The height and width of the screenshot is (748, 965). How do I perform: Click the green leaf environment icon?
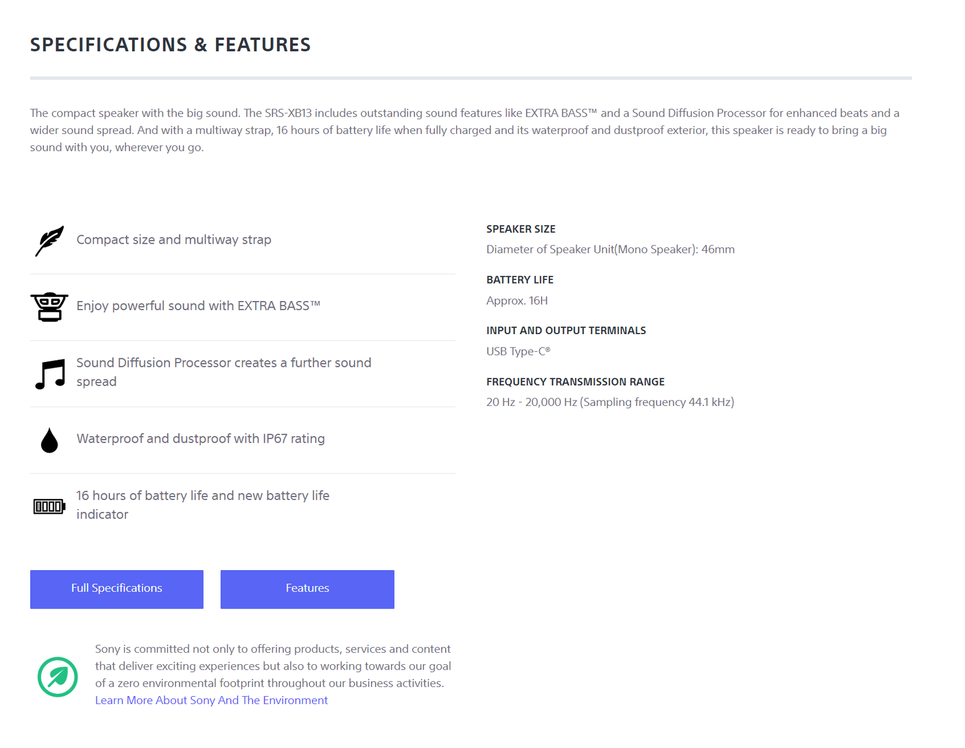point(57,677)
